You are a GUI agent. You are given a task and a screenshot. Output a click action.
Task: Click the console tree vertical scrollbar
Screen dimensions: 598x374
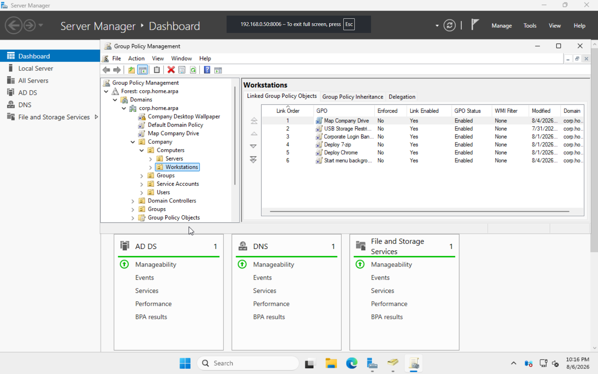pos(235,135)
